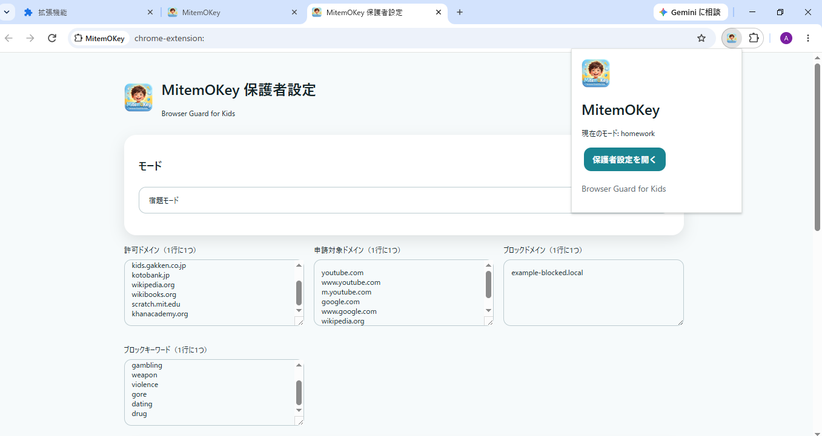This screenshot has width=822, height=436.
Task: Click scroll-up arrow in 申請対象ドメイン list
Action: 488,265
